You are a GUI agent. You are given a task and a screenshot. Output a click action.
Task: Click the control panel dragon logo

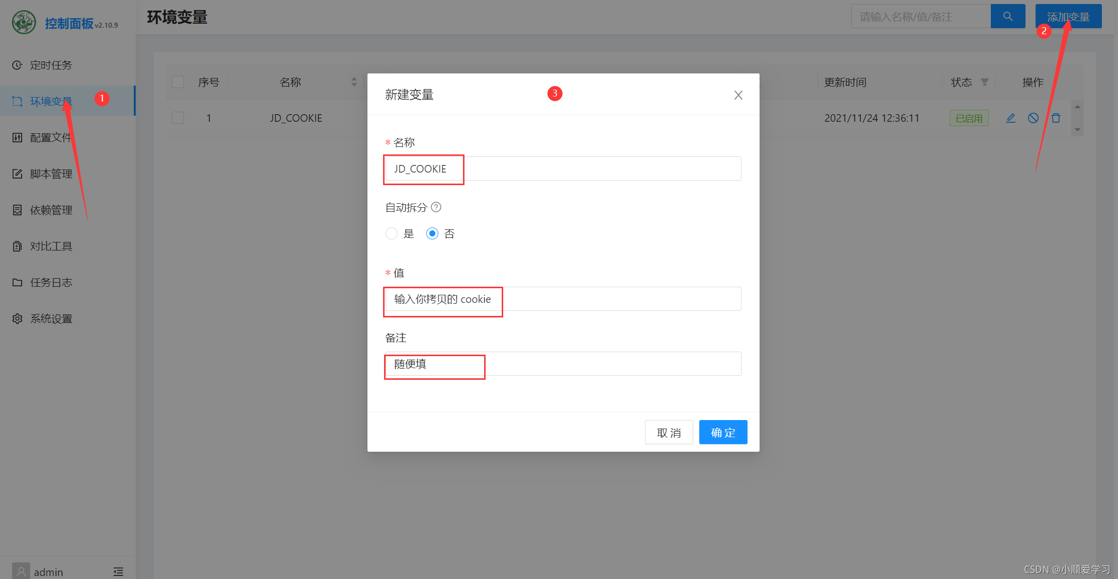(24, 23)
